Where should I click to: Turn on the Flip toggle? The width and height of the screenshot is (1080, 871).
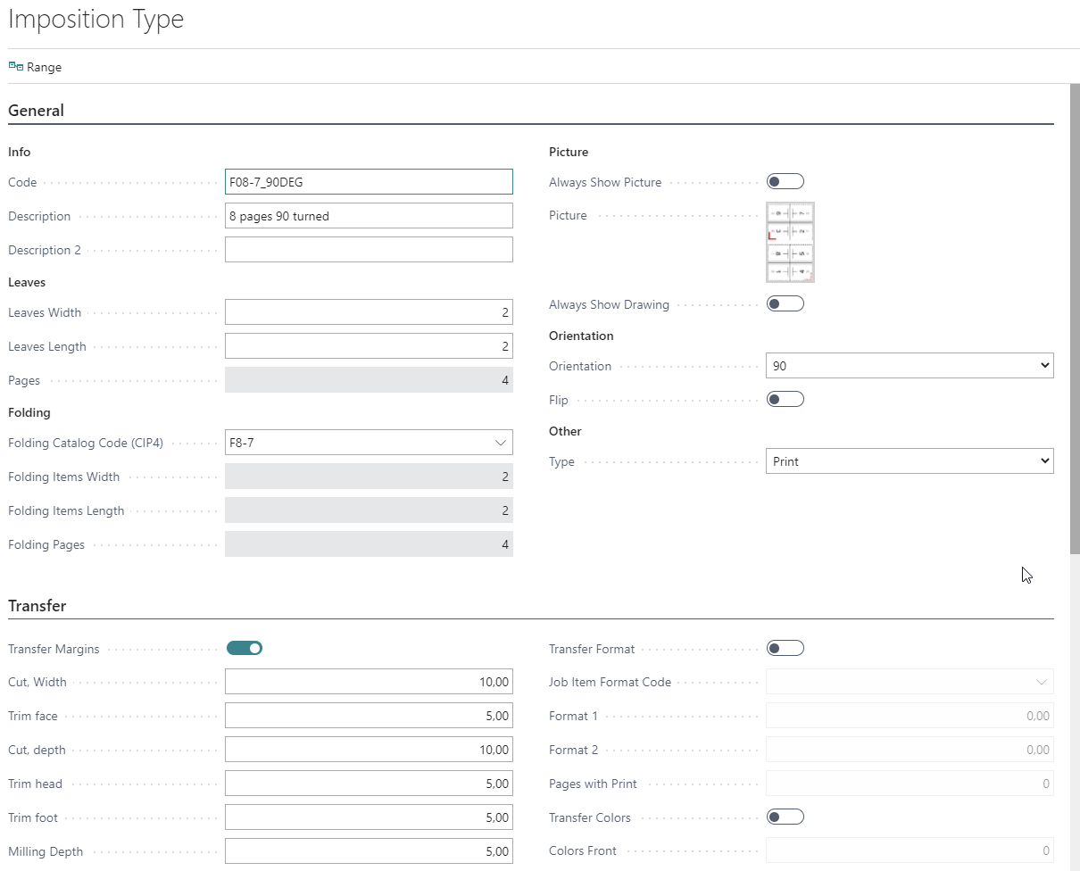pos(785,399)
